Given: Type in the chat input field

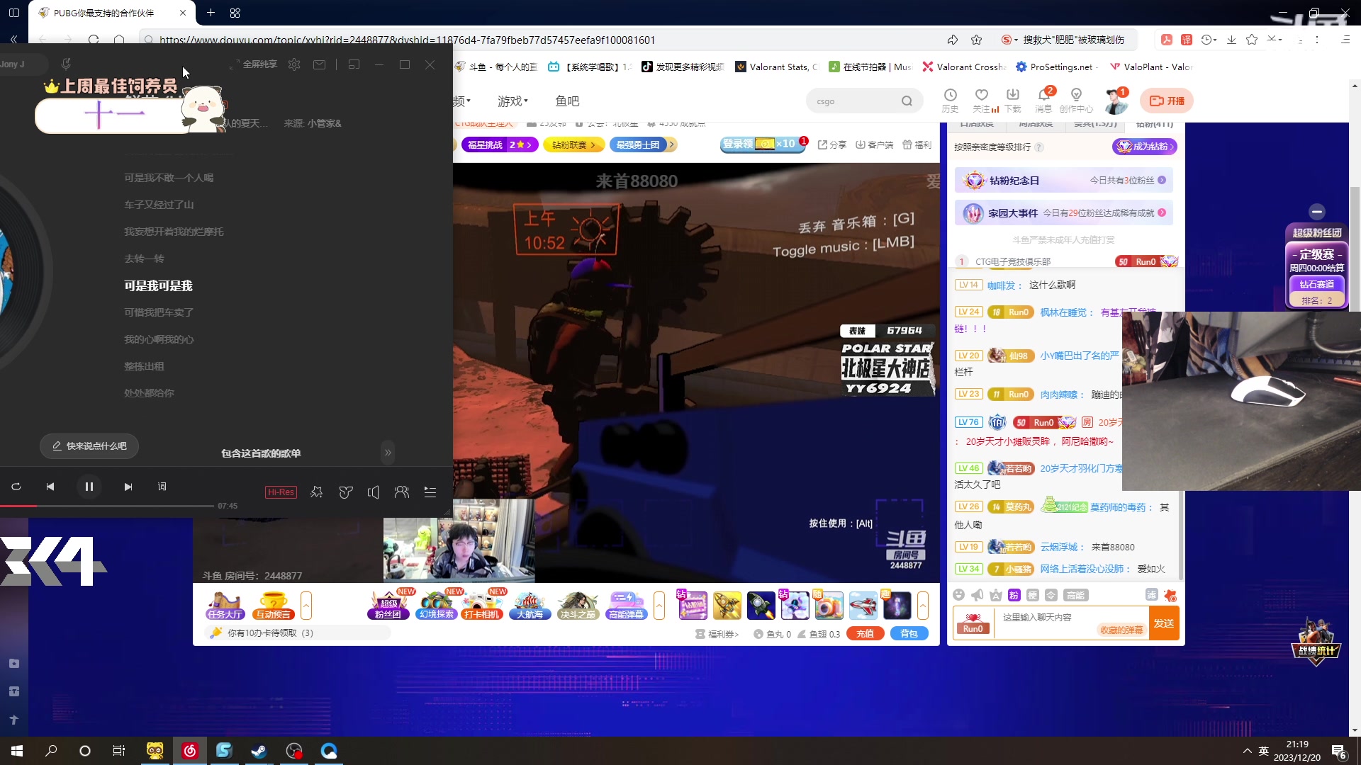Looking at the screenshot, I should [1049, 618].
